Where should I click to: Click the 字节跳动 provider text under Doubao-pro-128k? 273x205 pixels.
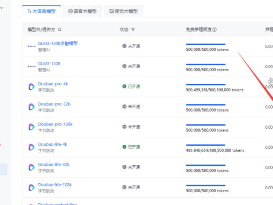point(46,130)
